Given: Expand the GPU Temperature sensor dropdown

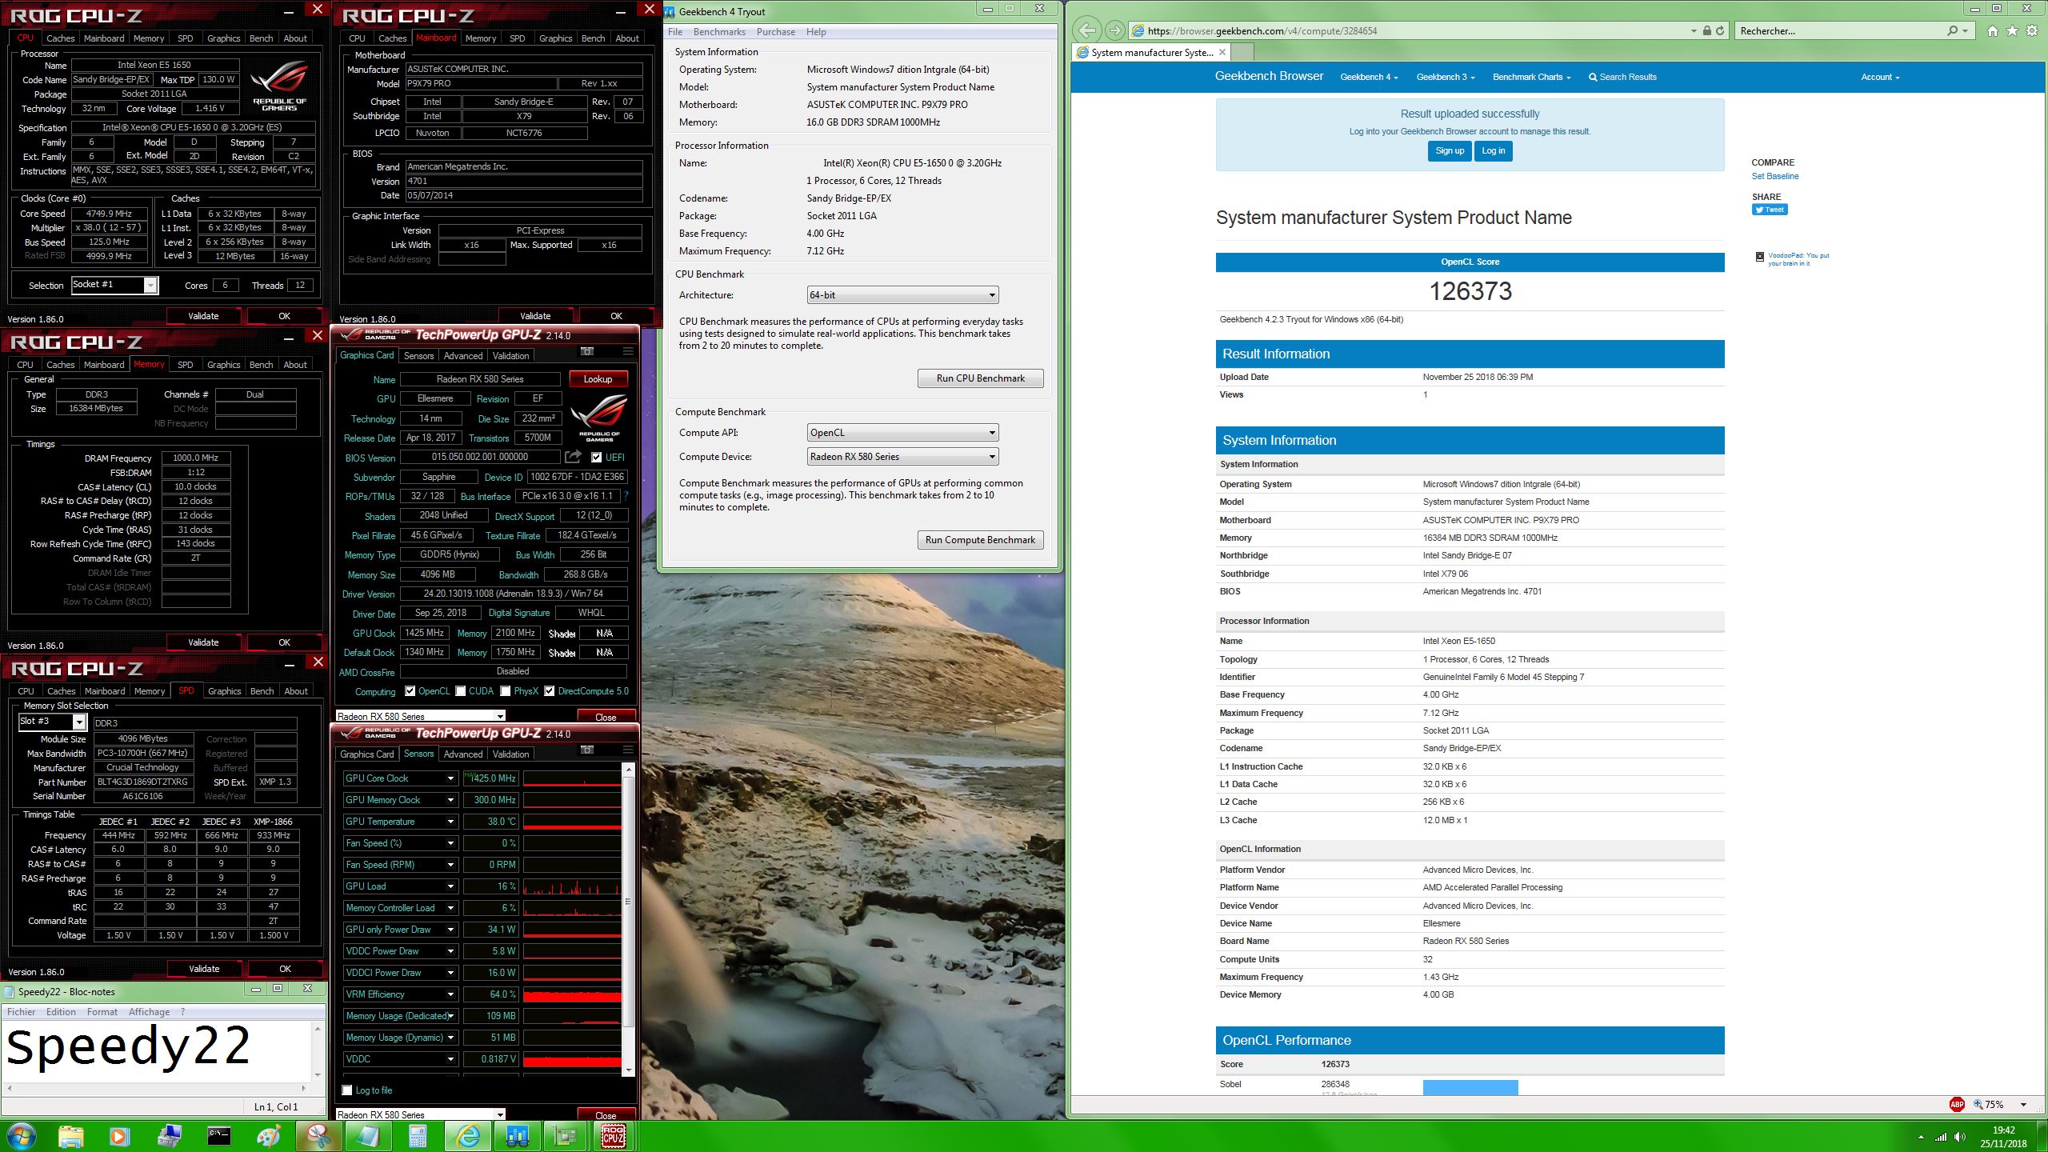Looking at the screenshot, I should click(x=450, y=822).
